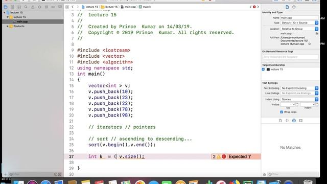The width and height of the screenshot is (327, 184).
Task: Open the Source Control navigator tab
Action: (12, 7)
